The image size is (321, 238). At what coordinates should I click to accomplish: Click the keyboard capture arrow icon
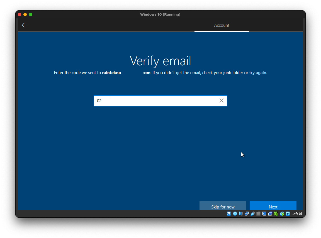point(288,214)
